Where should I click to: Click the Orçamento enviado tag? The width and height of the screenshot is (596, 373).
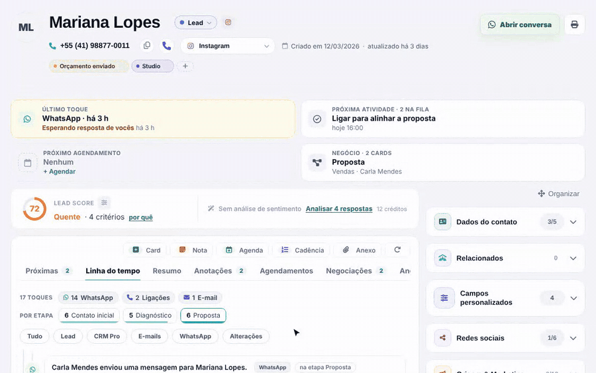(89, 66)
